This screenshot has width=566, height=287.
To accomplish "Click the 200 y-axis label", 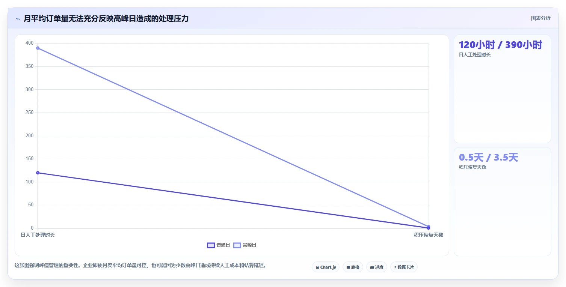I will (30, 135).
